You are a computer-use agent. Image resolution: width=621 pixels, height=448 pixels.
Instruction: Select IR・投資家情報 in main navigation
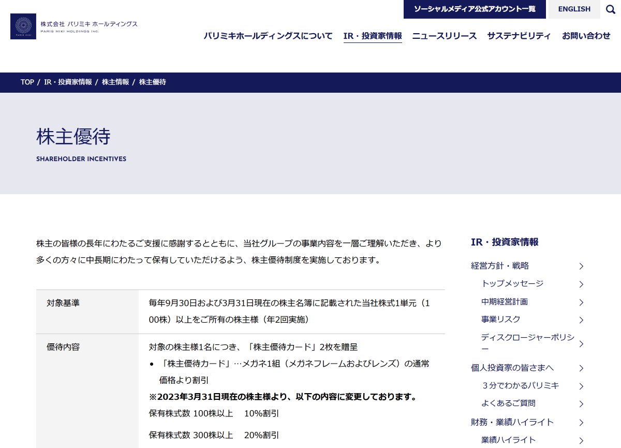click(373, 36)
